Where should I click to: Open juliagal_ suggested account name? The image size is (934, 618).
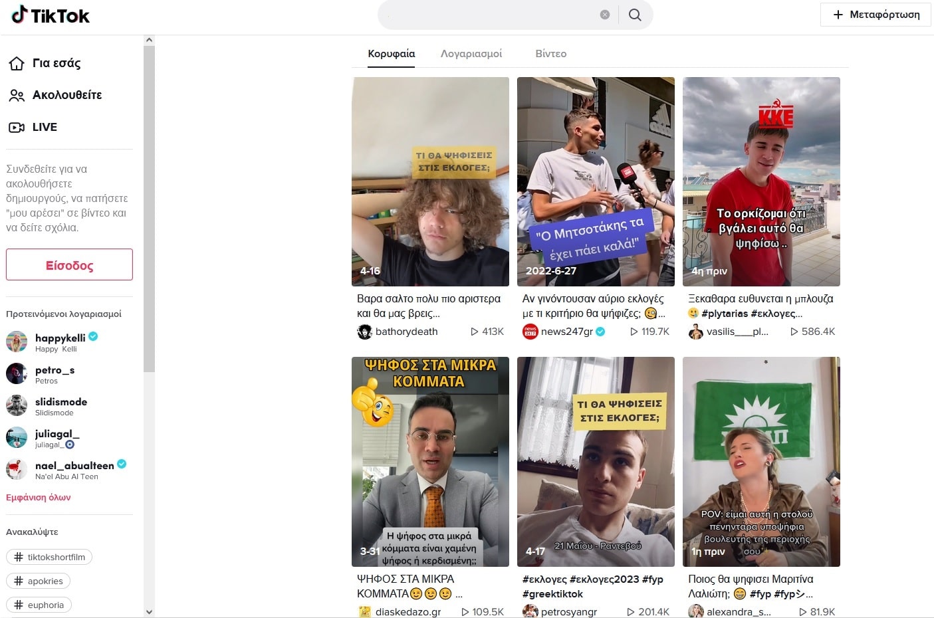[x=57, y=433]
